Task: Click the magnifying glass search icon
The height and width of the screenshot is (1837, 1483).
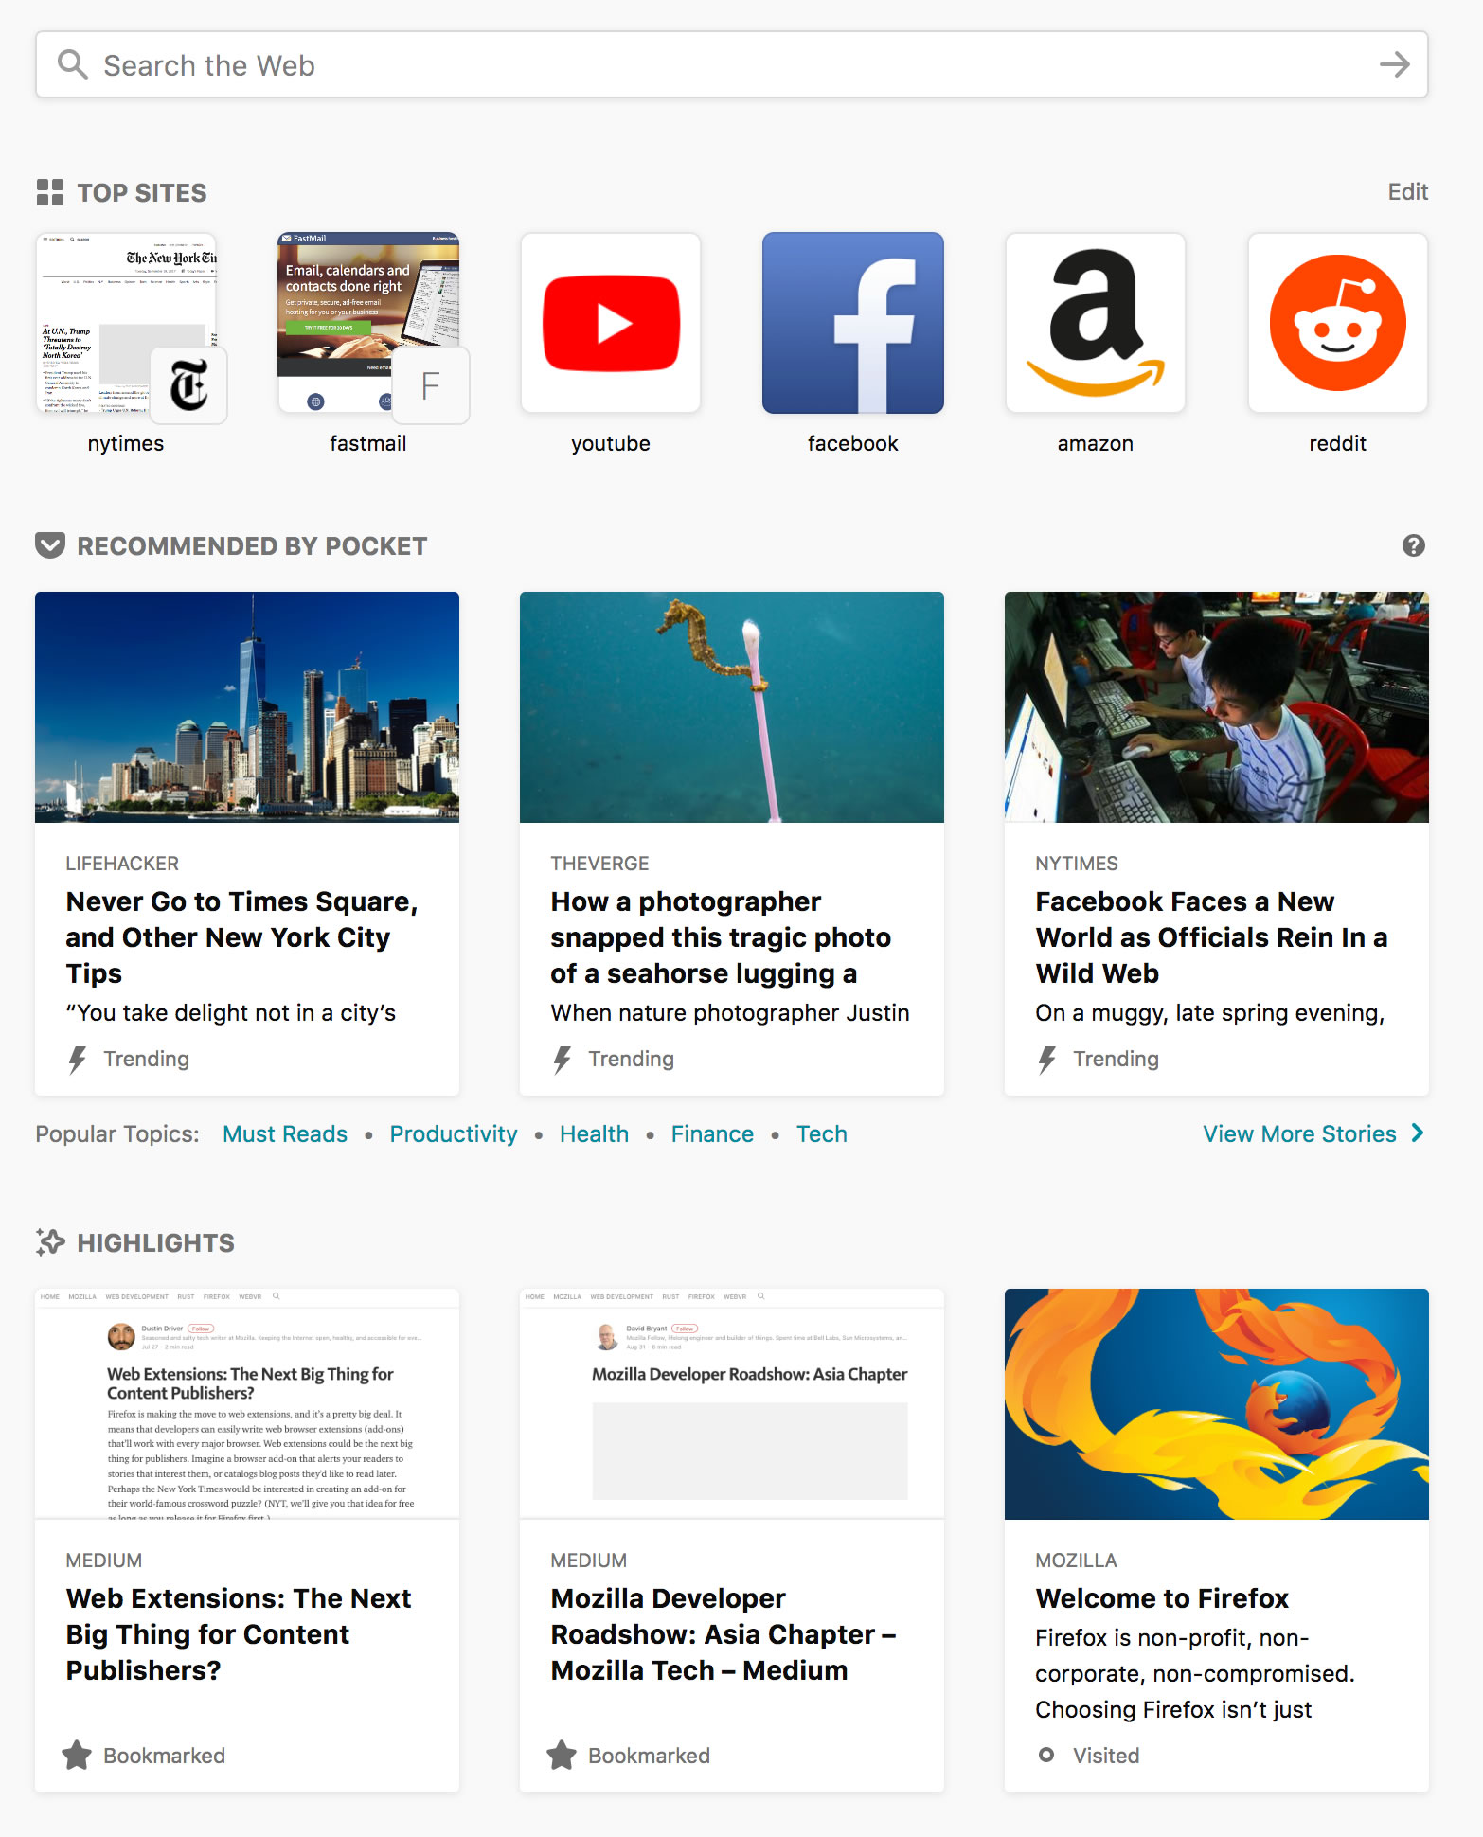Action: tap(73, 65)
